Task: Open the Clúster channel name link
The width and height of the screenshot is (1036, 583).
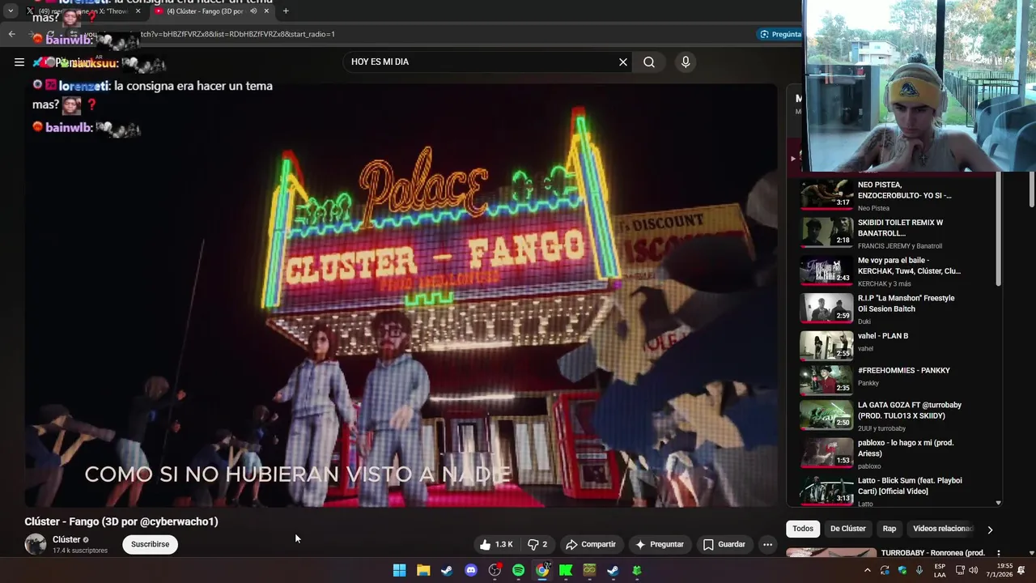Action: coord(66,539)
